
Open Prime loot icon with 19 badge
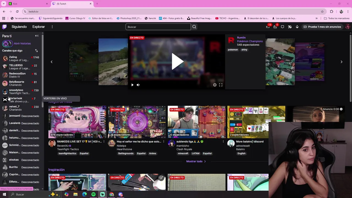click(x=268, y=27)
